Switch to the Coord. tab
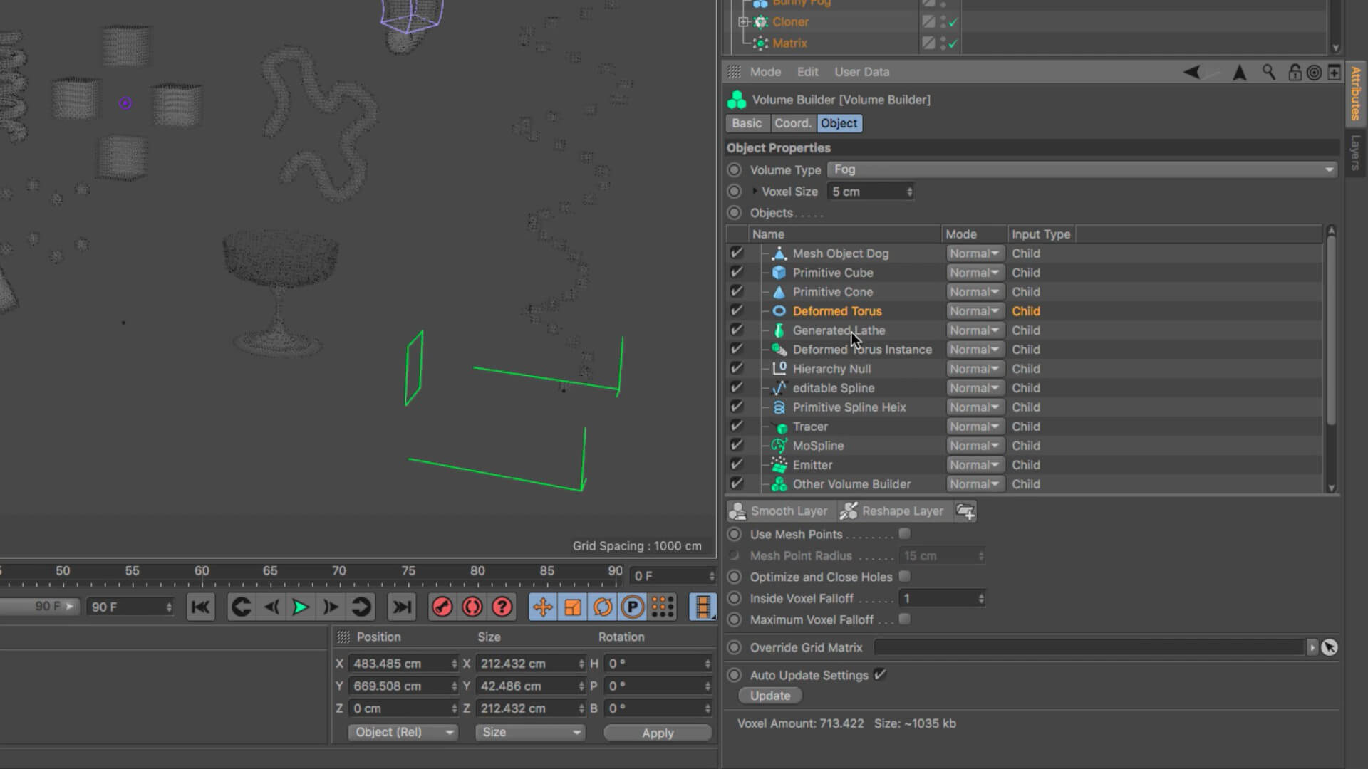Screen dimensions: 1368x769 [792, 123]
